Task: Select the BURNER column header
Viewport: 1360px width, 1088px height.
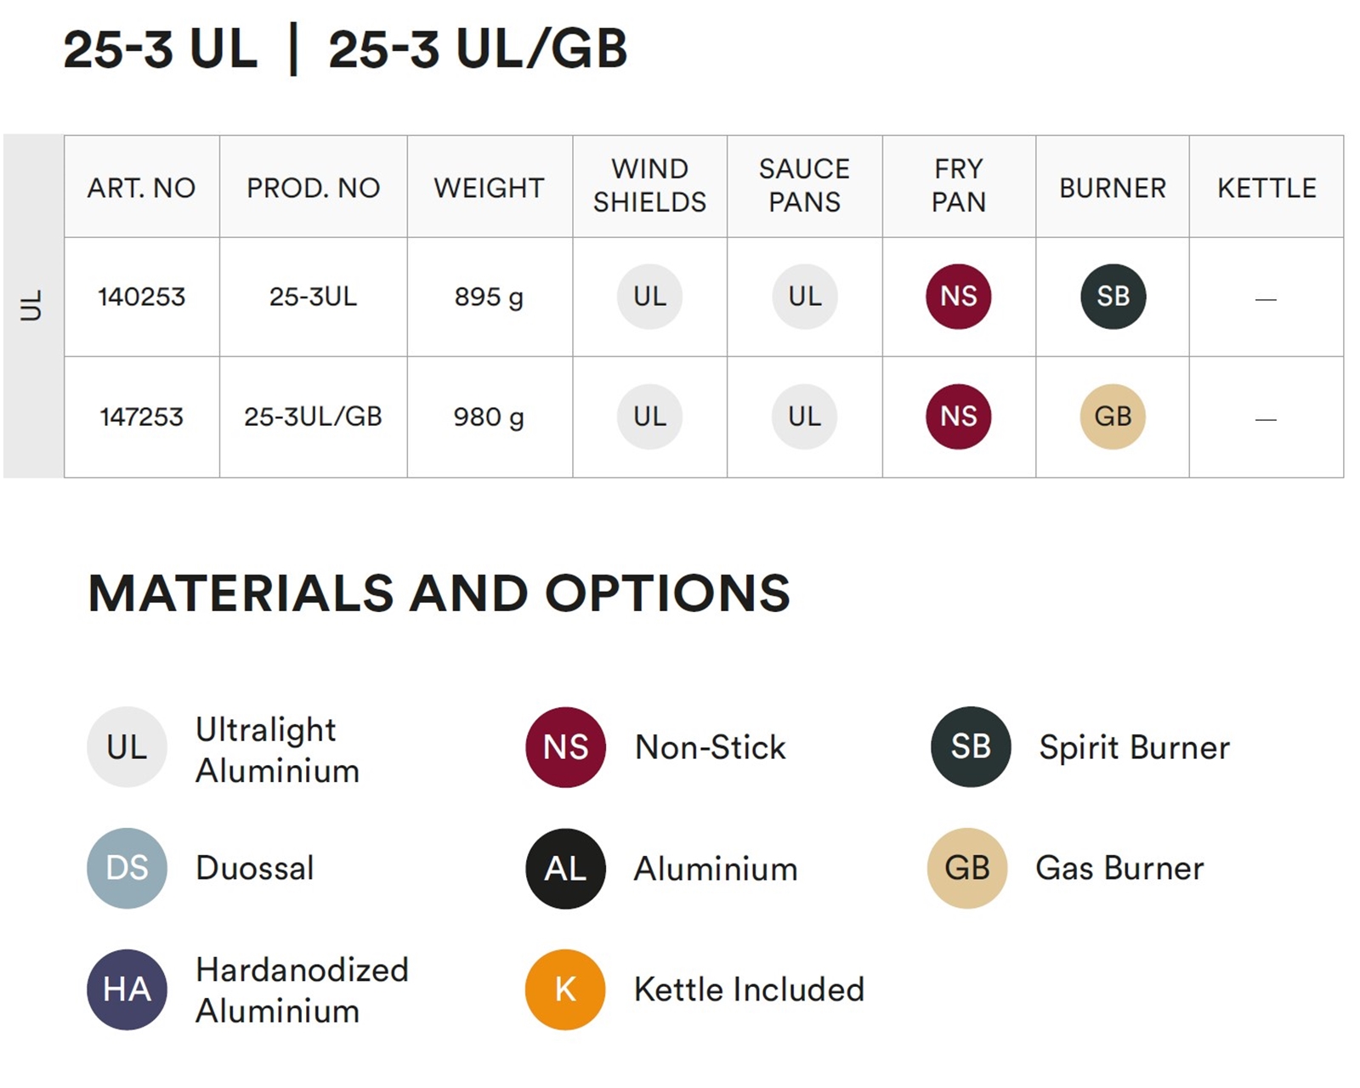Action: pyautogui.click(x=1113, y=187)
